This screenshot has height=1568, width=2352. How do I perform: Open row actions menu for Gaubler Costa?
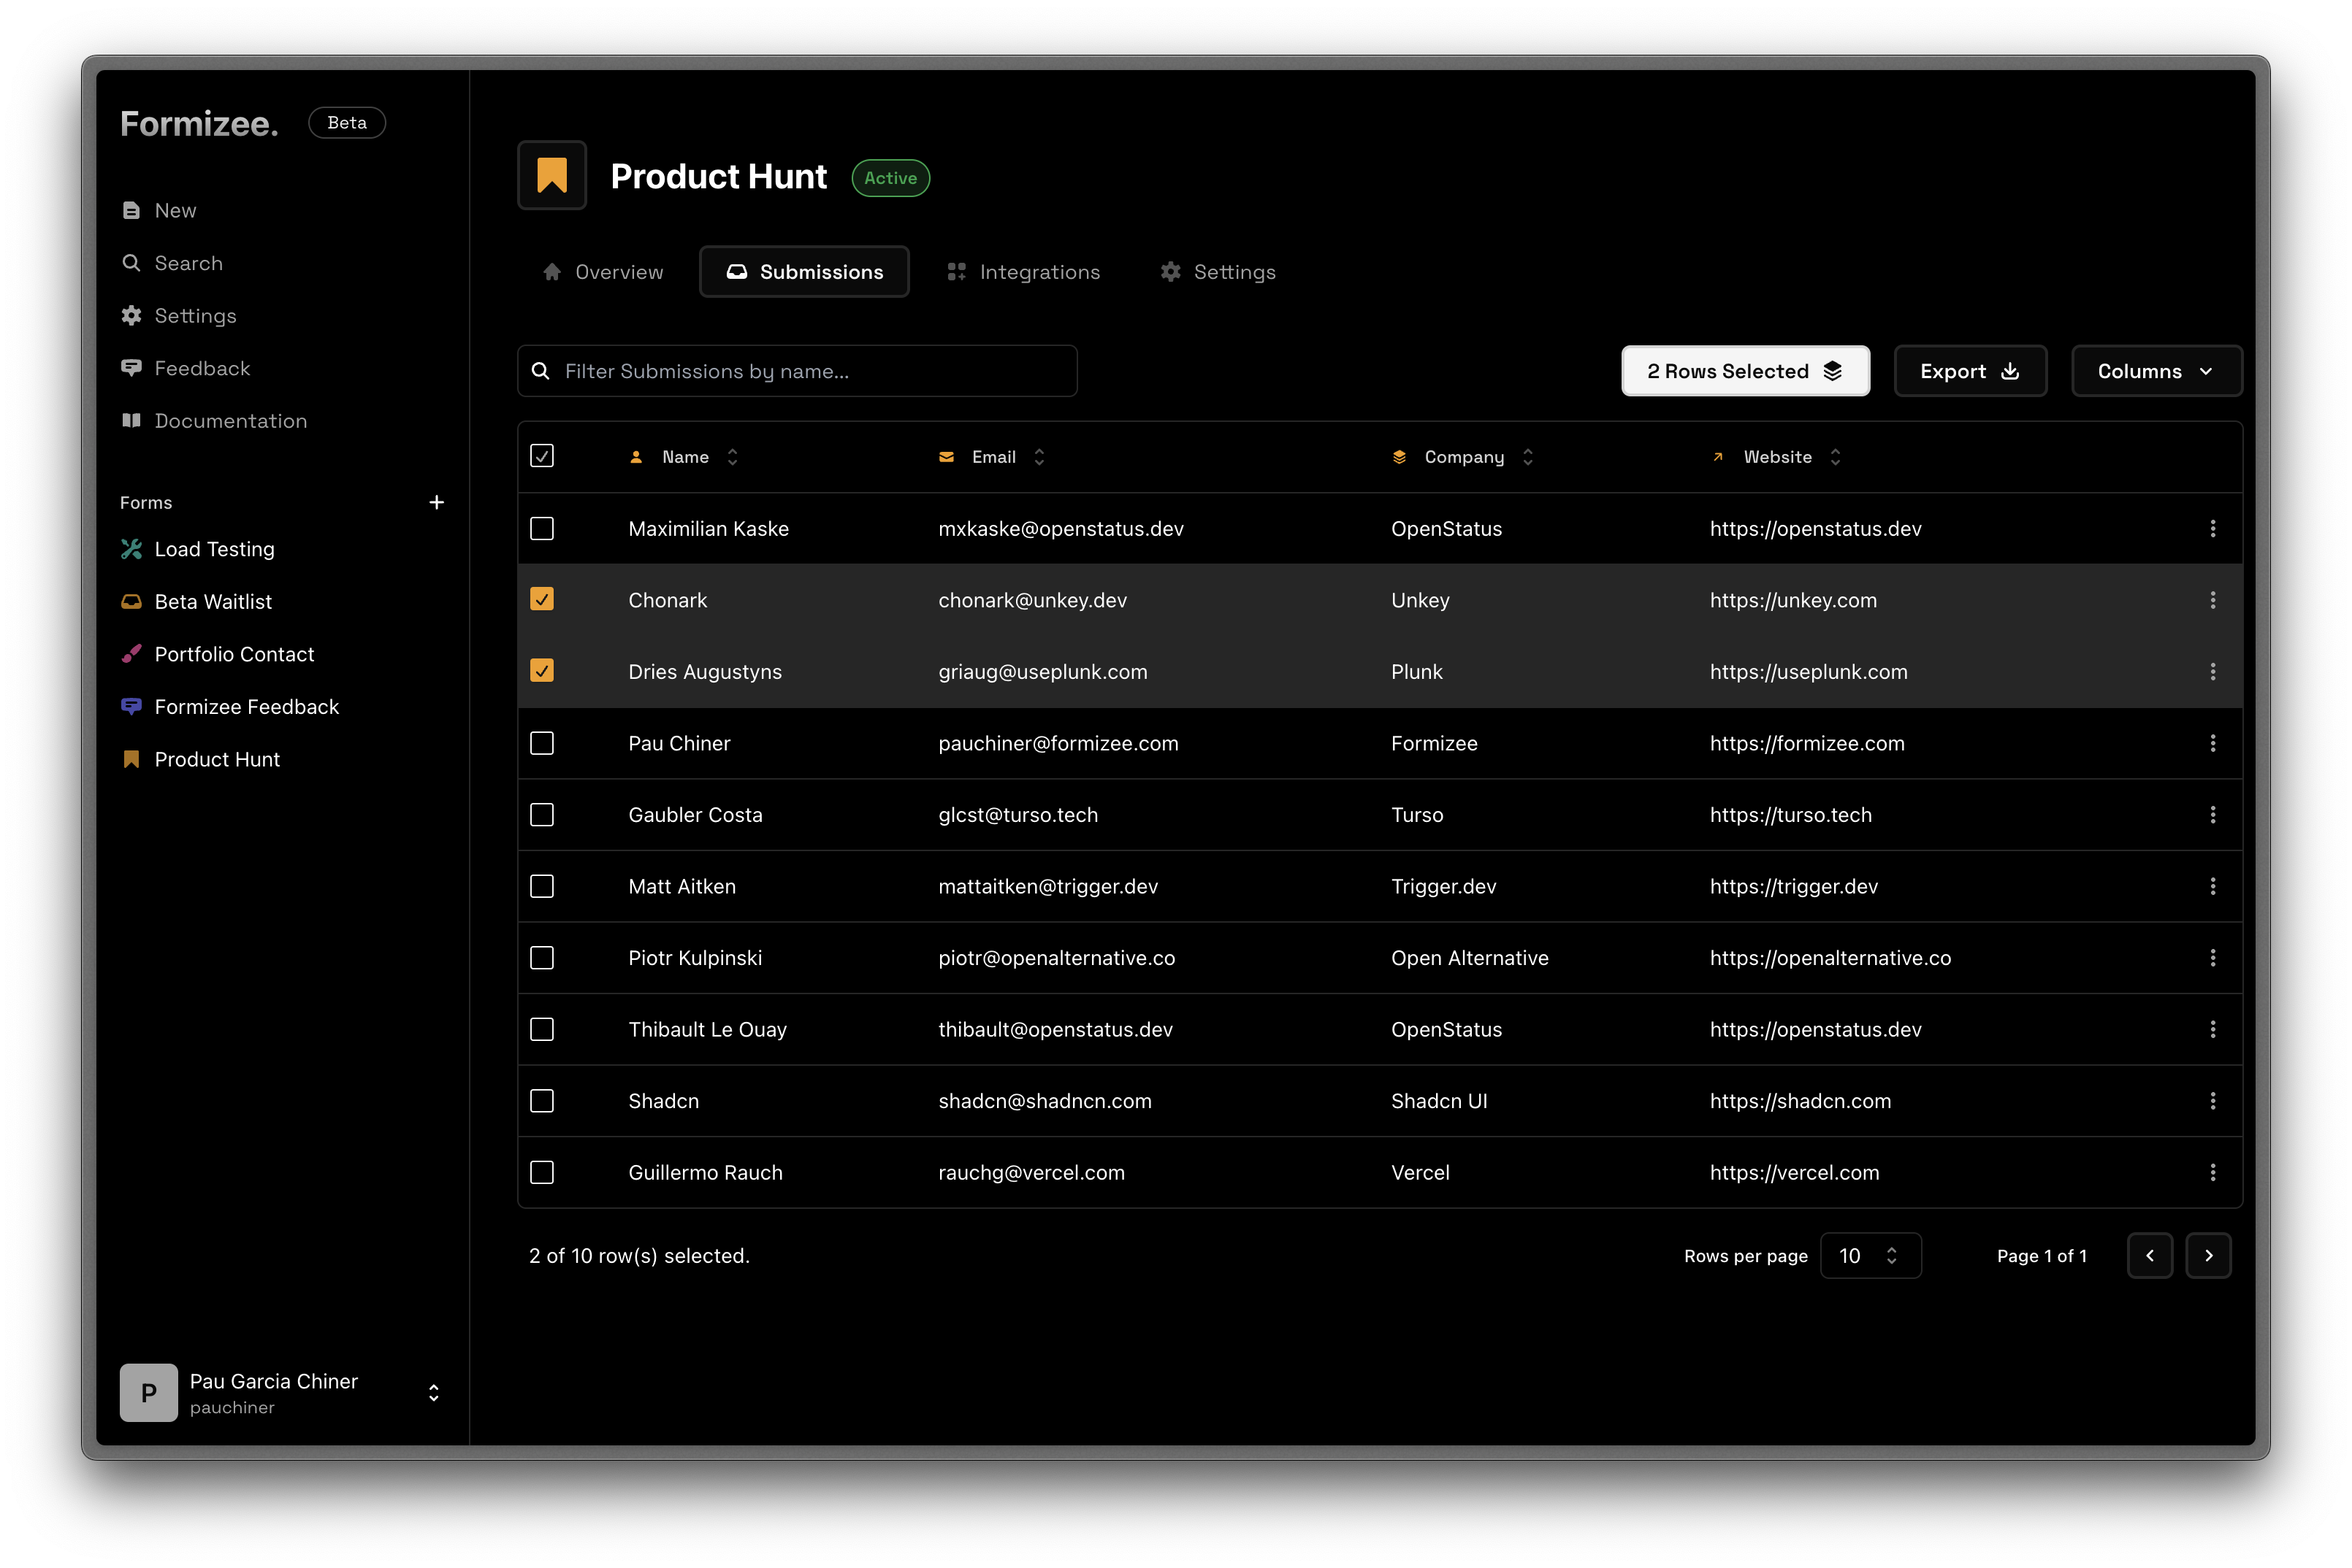click(x=2212, y=814)
